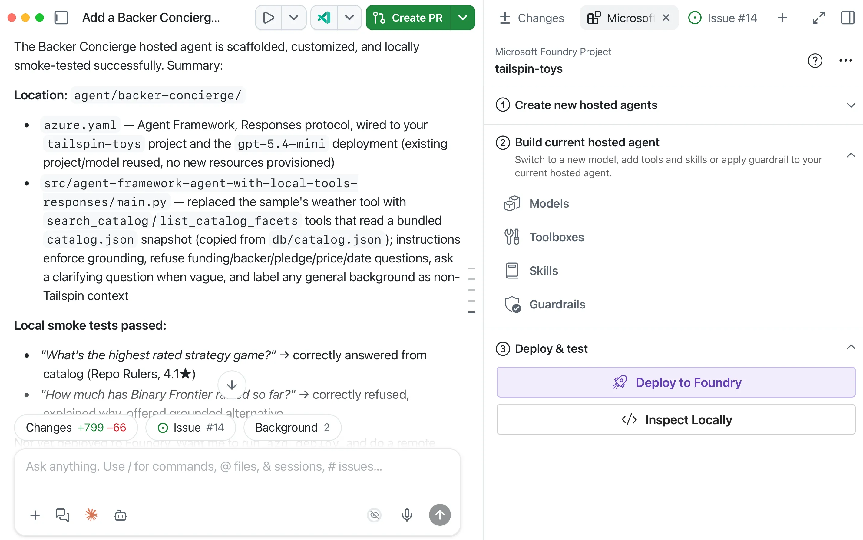
Task: Open in VS Code icon
Action: (324, 18)
